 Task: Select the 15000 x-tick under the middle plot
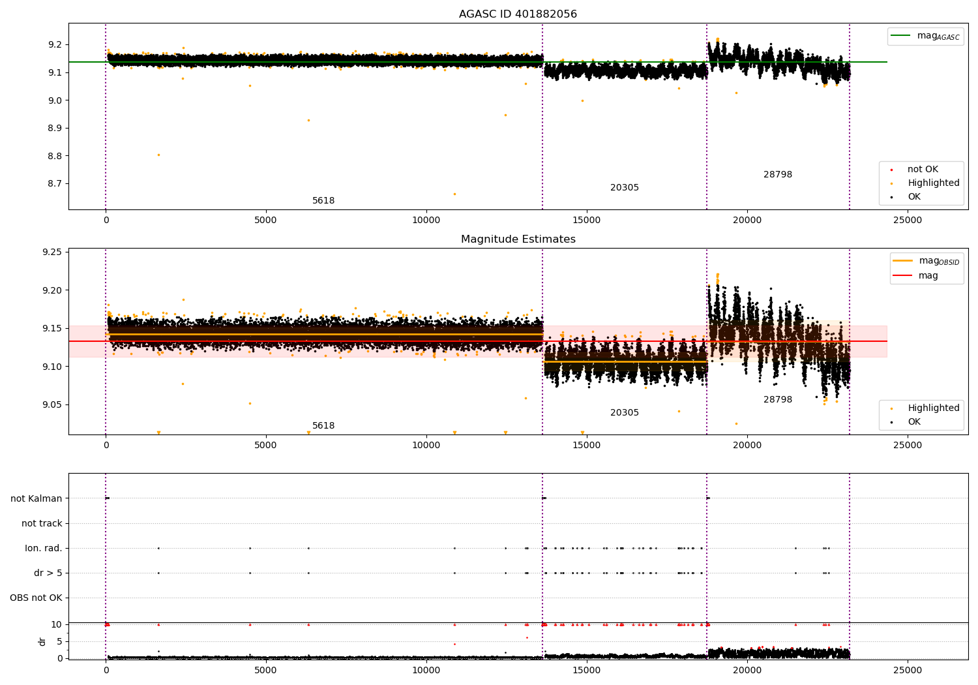(587, 446)
